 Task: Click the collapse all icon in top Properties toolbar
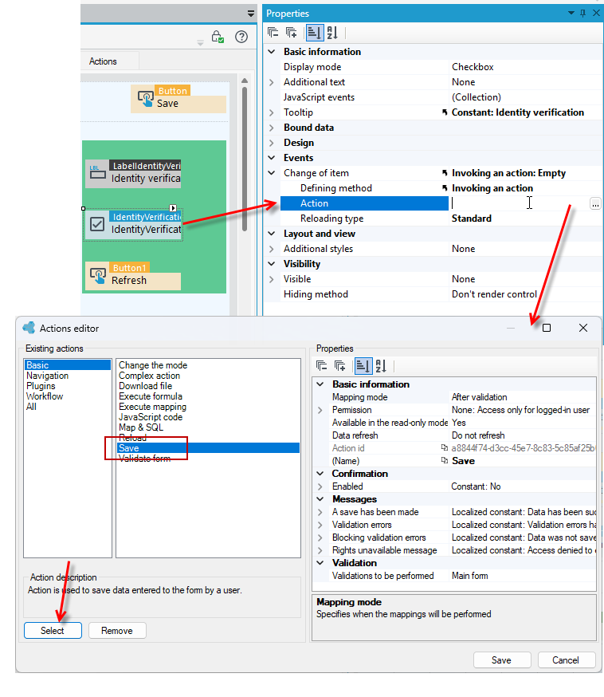point(273,33)
